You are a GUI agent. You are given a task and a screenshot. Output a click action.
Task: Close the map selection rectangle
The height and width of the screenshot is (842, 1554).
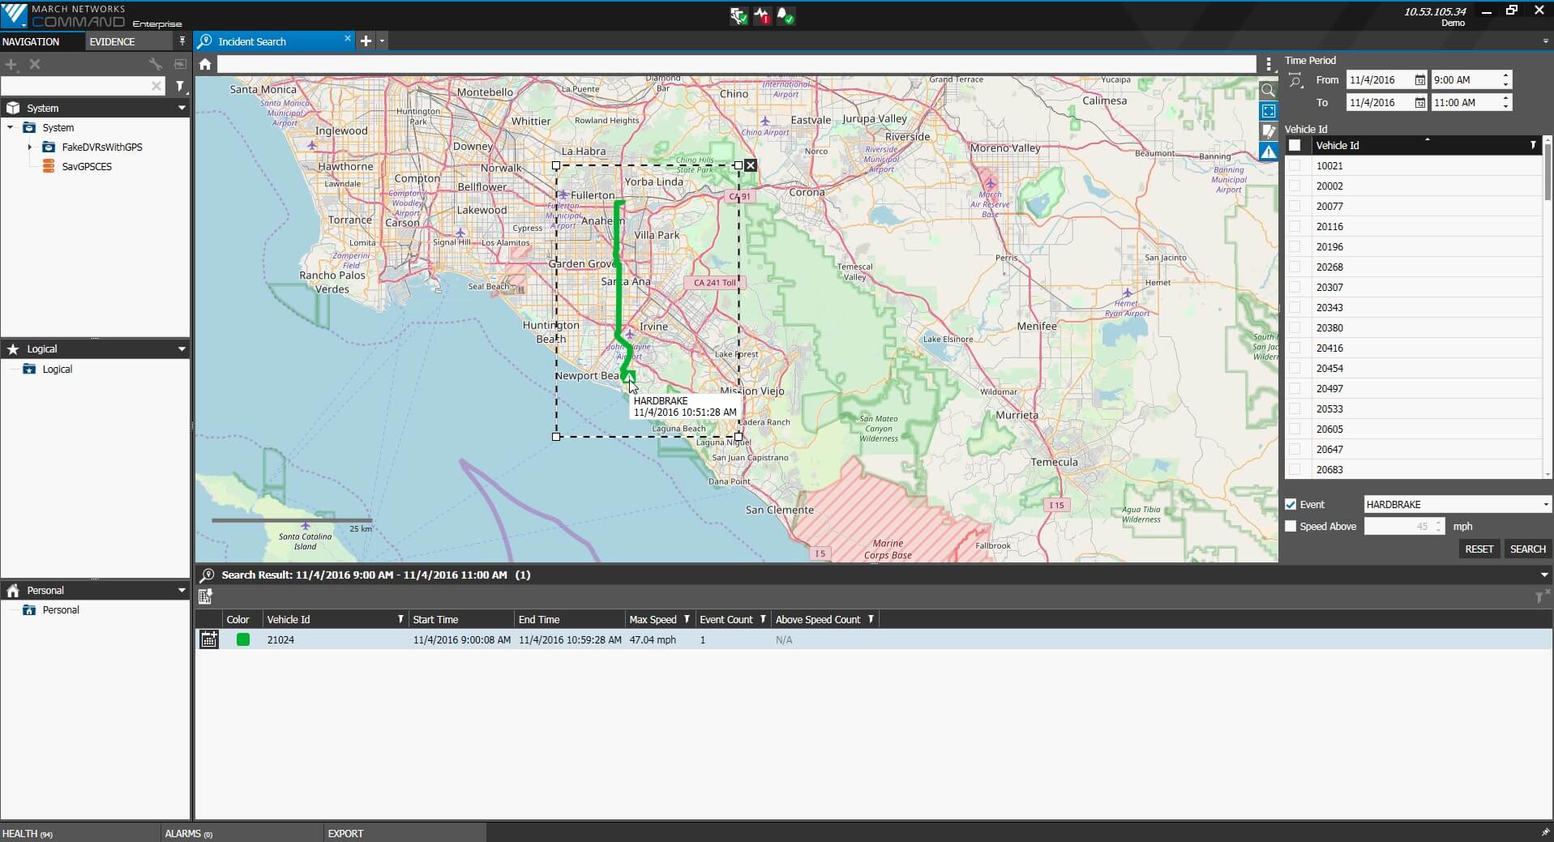pyautogui.click(x=751, y=165)
